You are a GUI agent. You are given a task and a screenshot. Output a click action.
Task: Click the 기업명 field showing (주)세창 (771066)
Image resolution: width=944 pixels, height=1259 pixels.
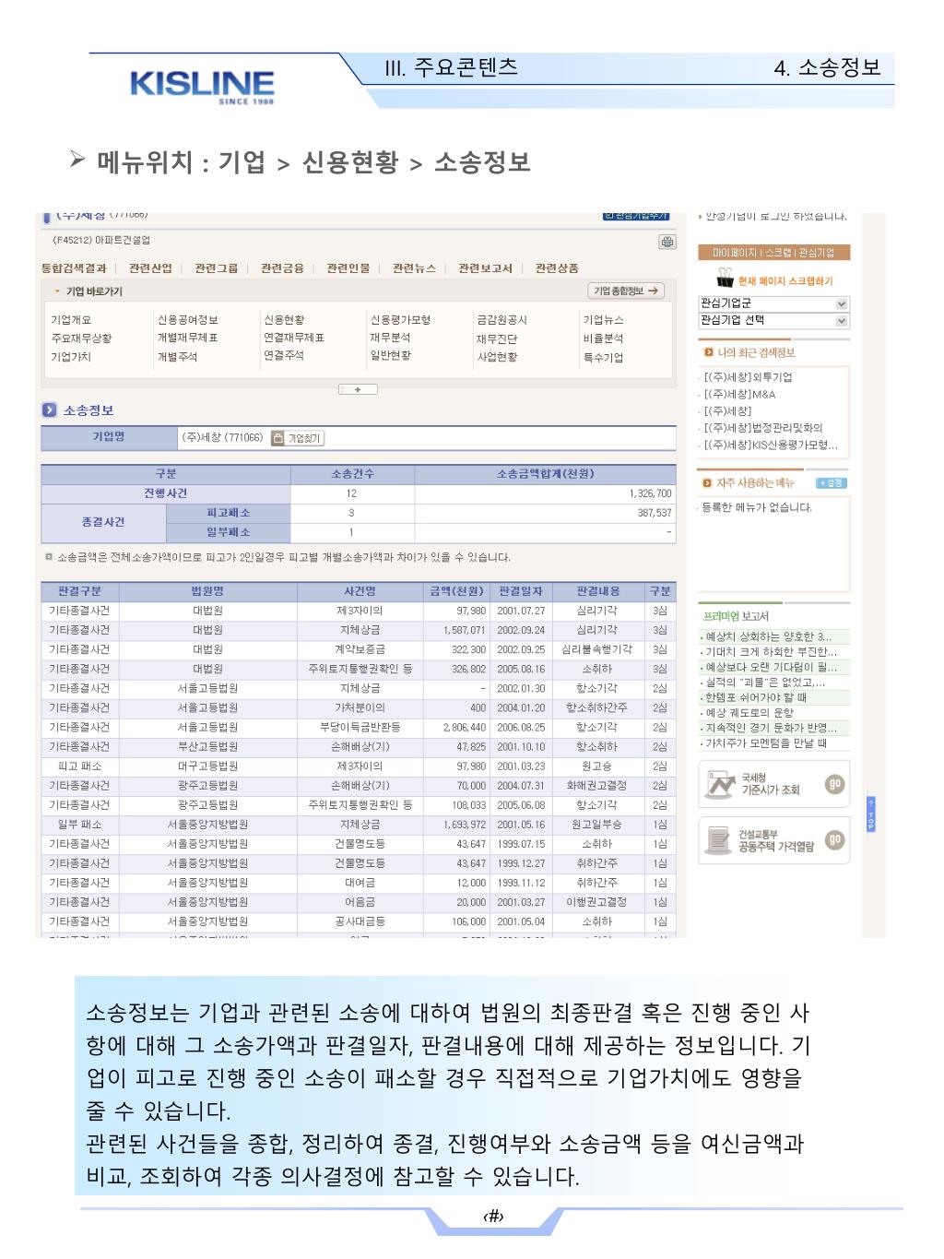click(x=427, y=438)
